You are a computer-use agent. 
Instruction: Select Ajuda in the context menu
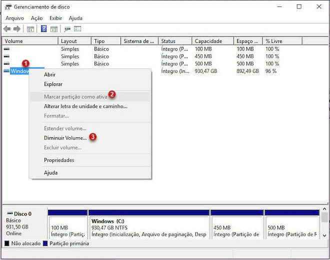click(x=90, y=173)
